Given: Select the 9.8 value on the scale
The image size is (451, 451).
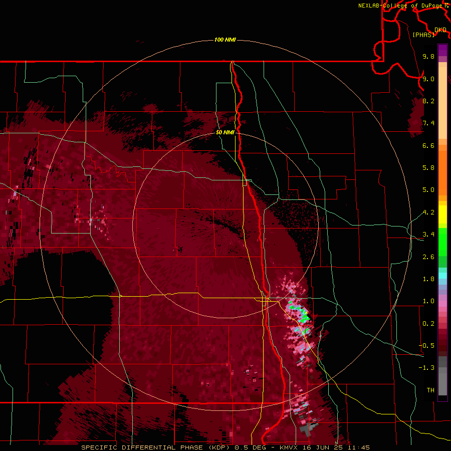Looking at the screenshot, I should (x=428, y=56).
